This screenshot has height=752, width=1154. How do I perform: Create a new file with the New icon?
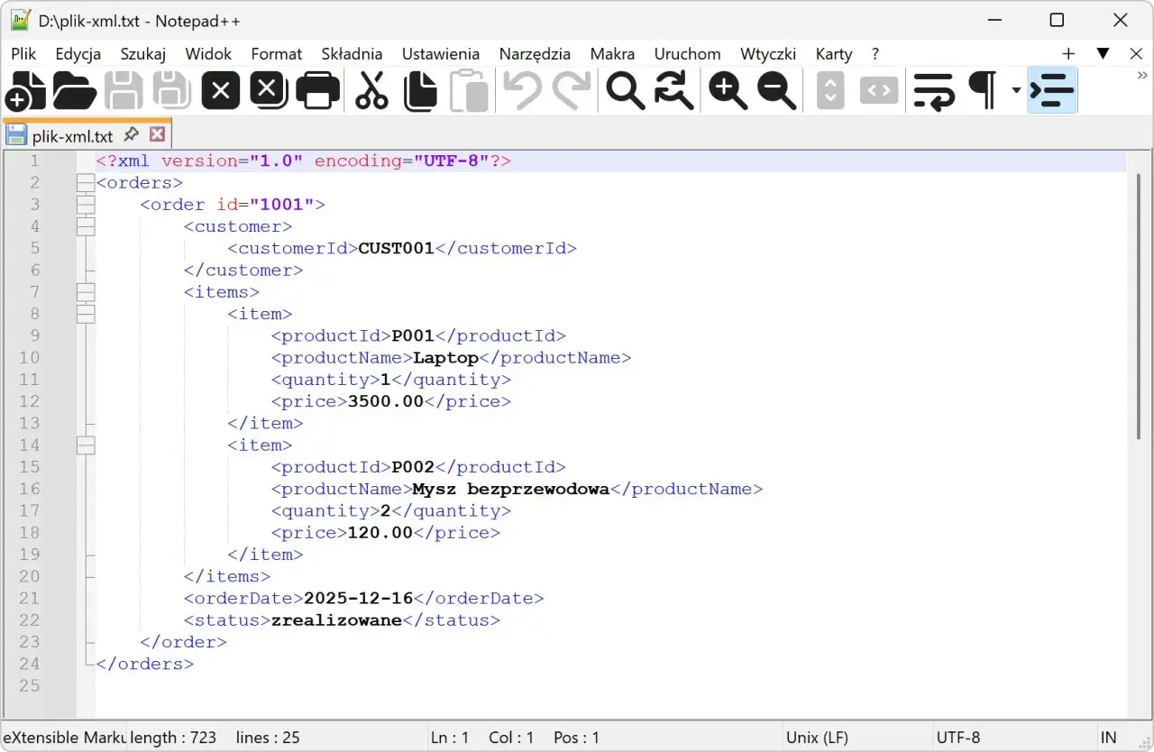point(25,91)
